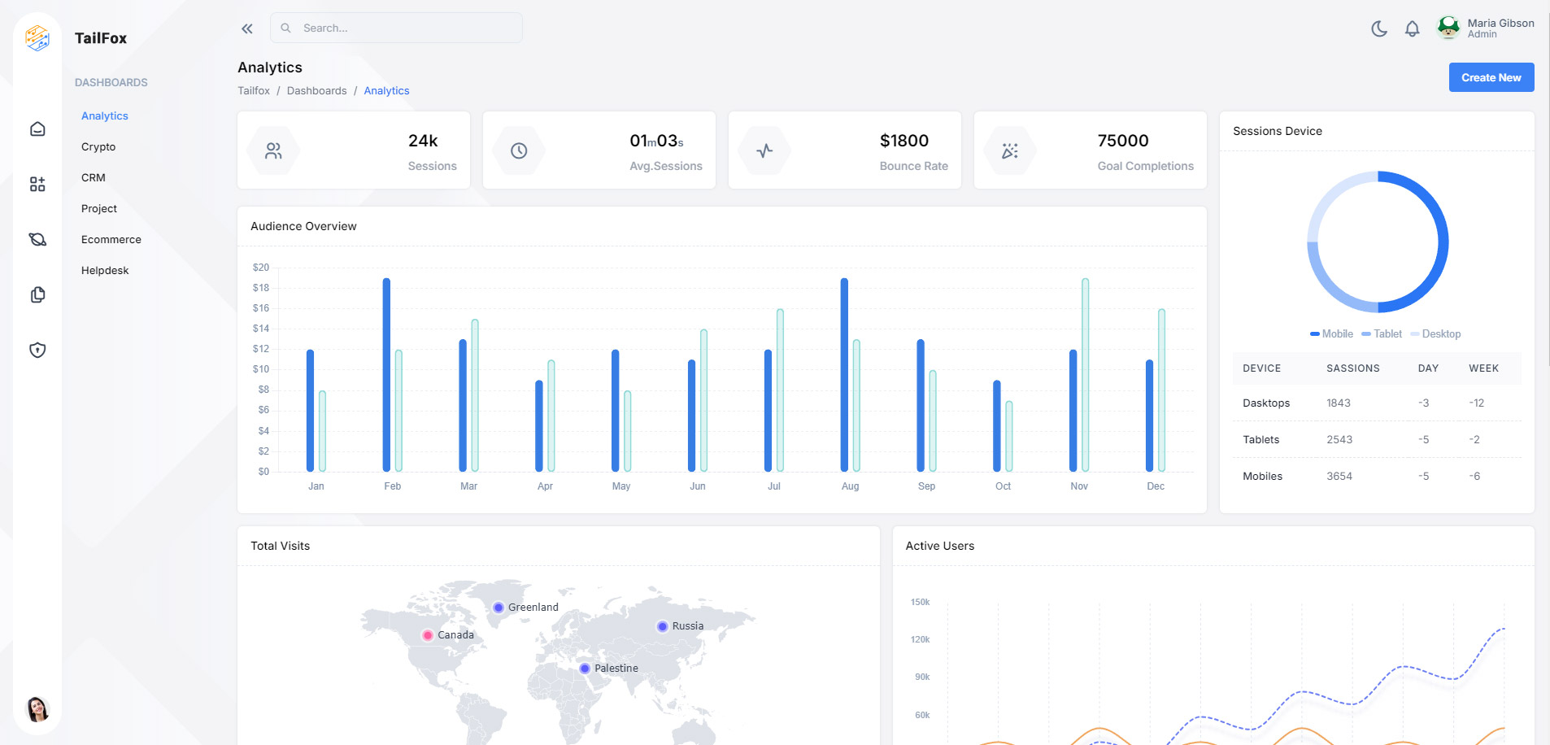Click the Audience Overview heading

[x=303, y=227]
